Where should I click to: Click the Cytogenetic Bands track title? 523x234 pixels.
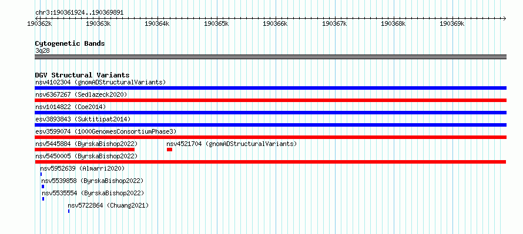[x=70, y=43]
